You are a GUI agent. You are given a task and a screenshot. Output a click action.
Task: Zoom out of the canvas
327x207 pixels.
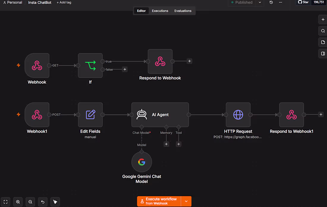pos(30,202)
